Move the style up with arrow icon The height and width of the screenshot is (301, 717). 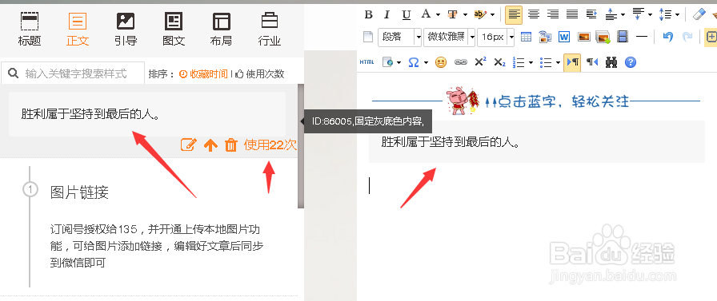point(210,145)
